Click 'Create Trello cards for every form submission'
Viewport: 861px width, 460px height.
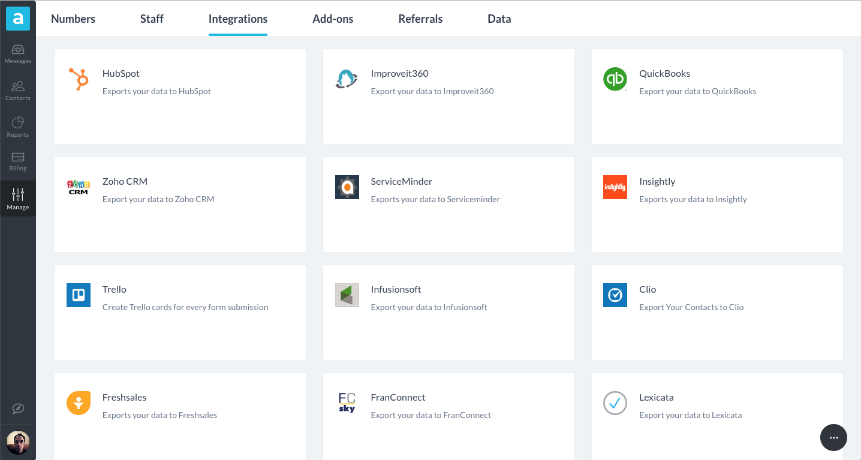click(185, 307)
